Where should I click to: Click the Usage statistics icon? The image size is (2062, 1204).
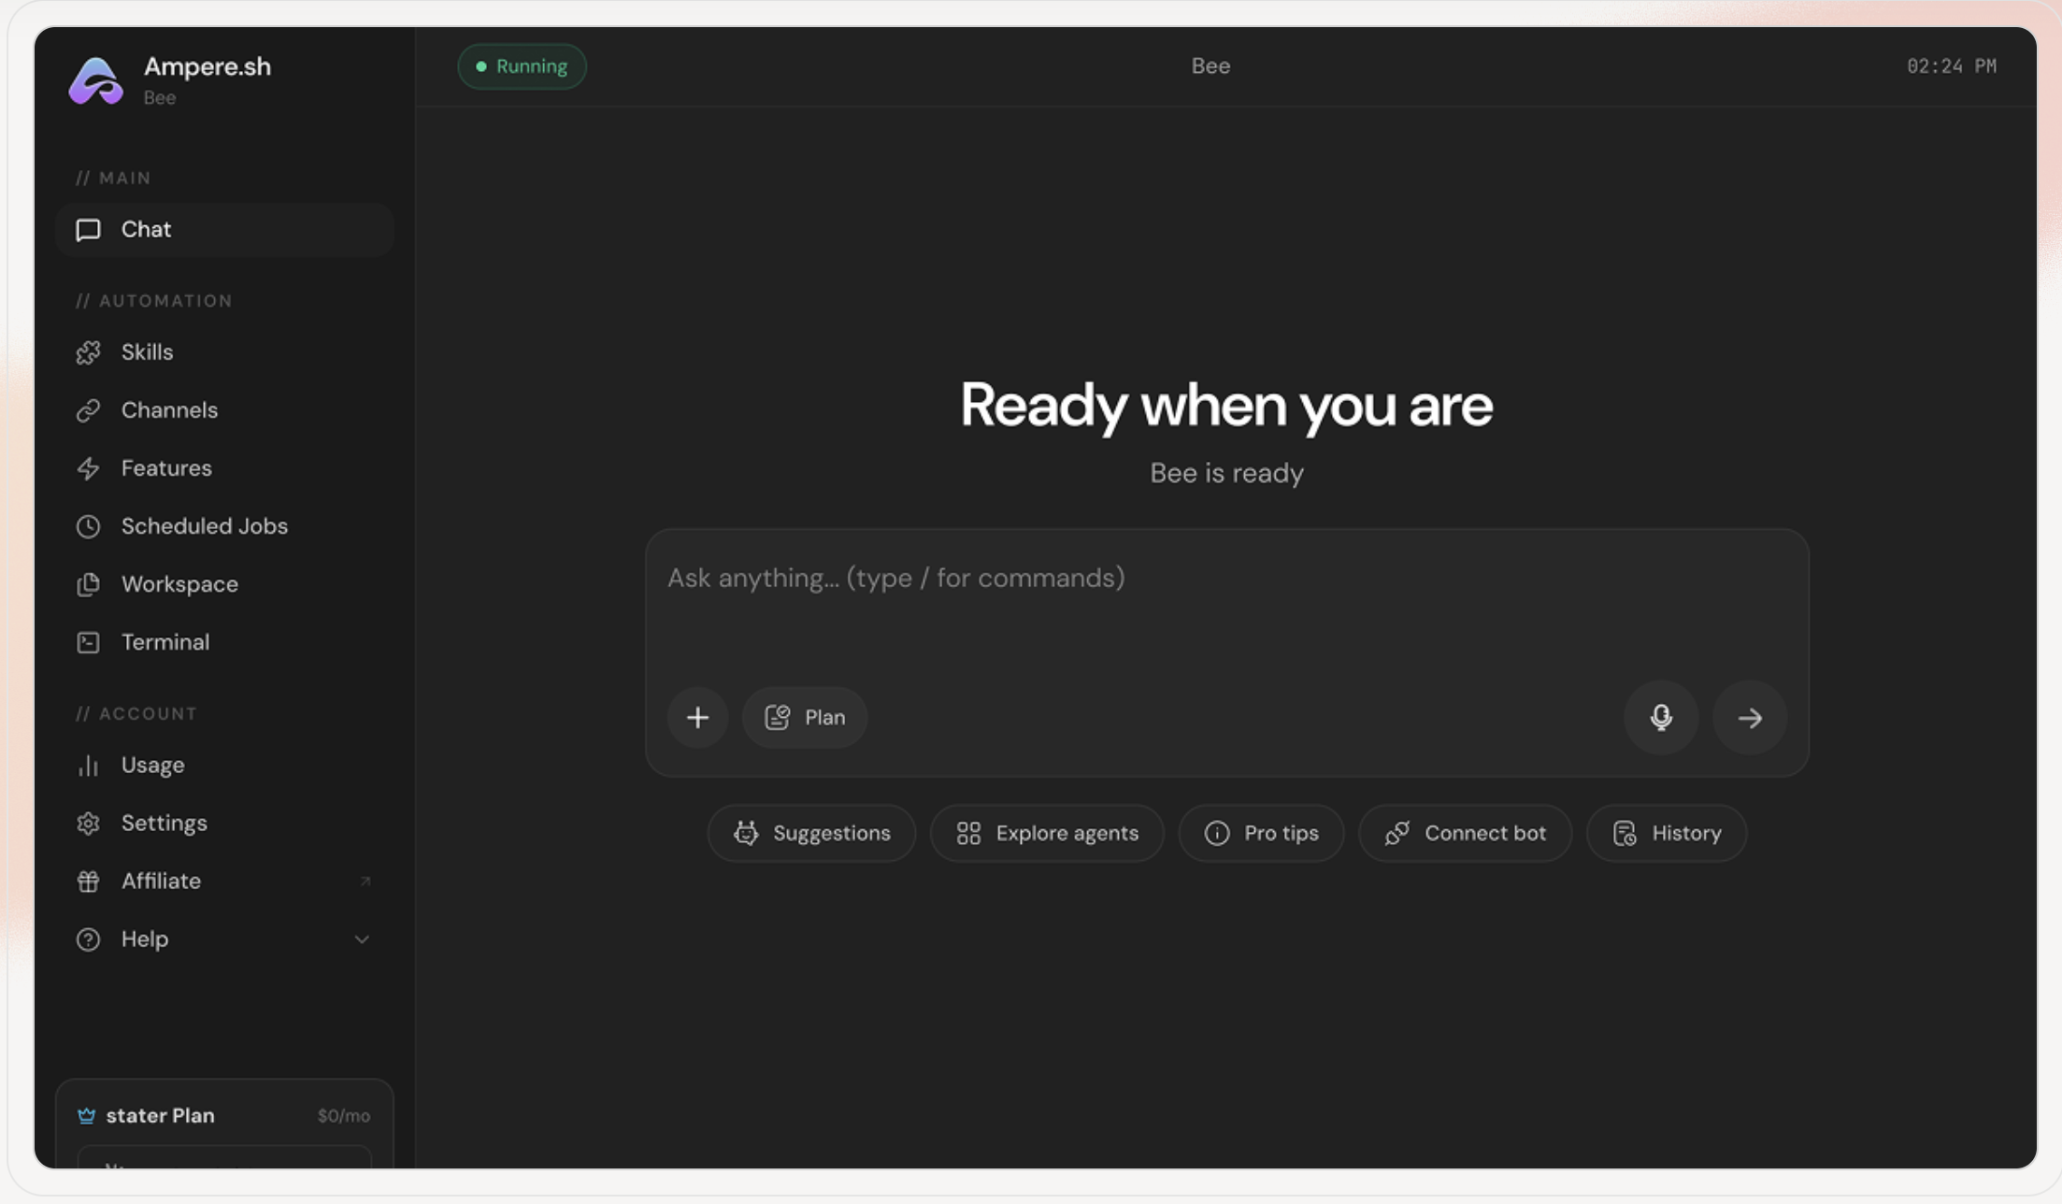tap(89, 765)
